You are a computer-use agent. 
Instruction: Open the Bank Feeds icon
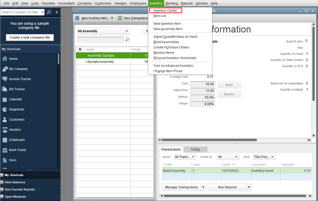(x=5, y=150)
